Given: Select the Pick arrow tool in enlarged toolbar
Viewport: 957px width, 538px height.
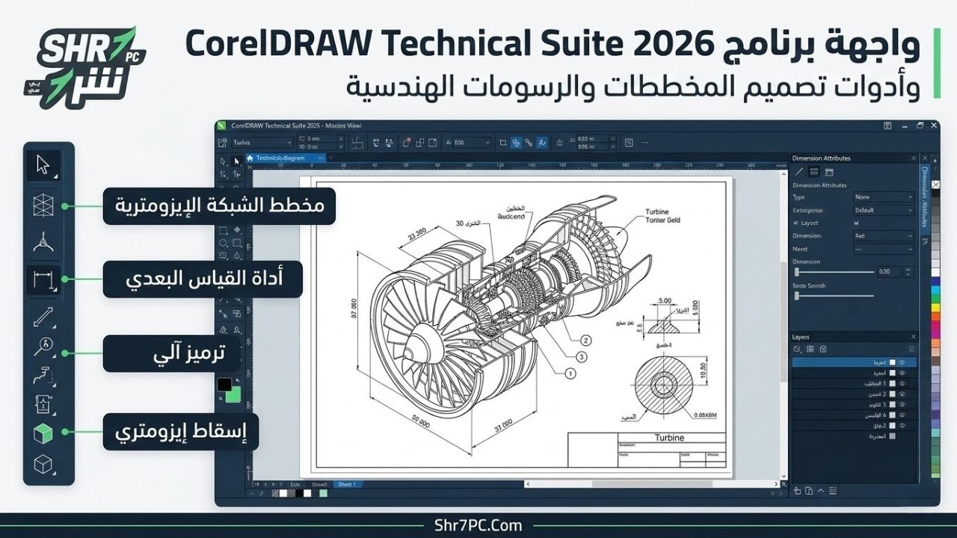Looking at the screenshot, I should pyautogui.click(x=43, y=165).
